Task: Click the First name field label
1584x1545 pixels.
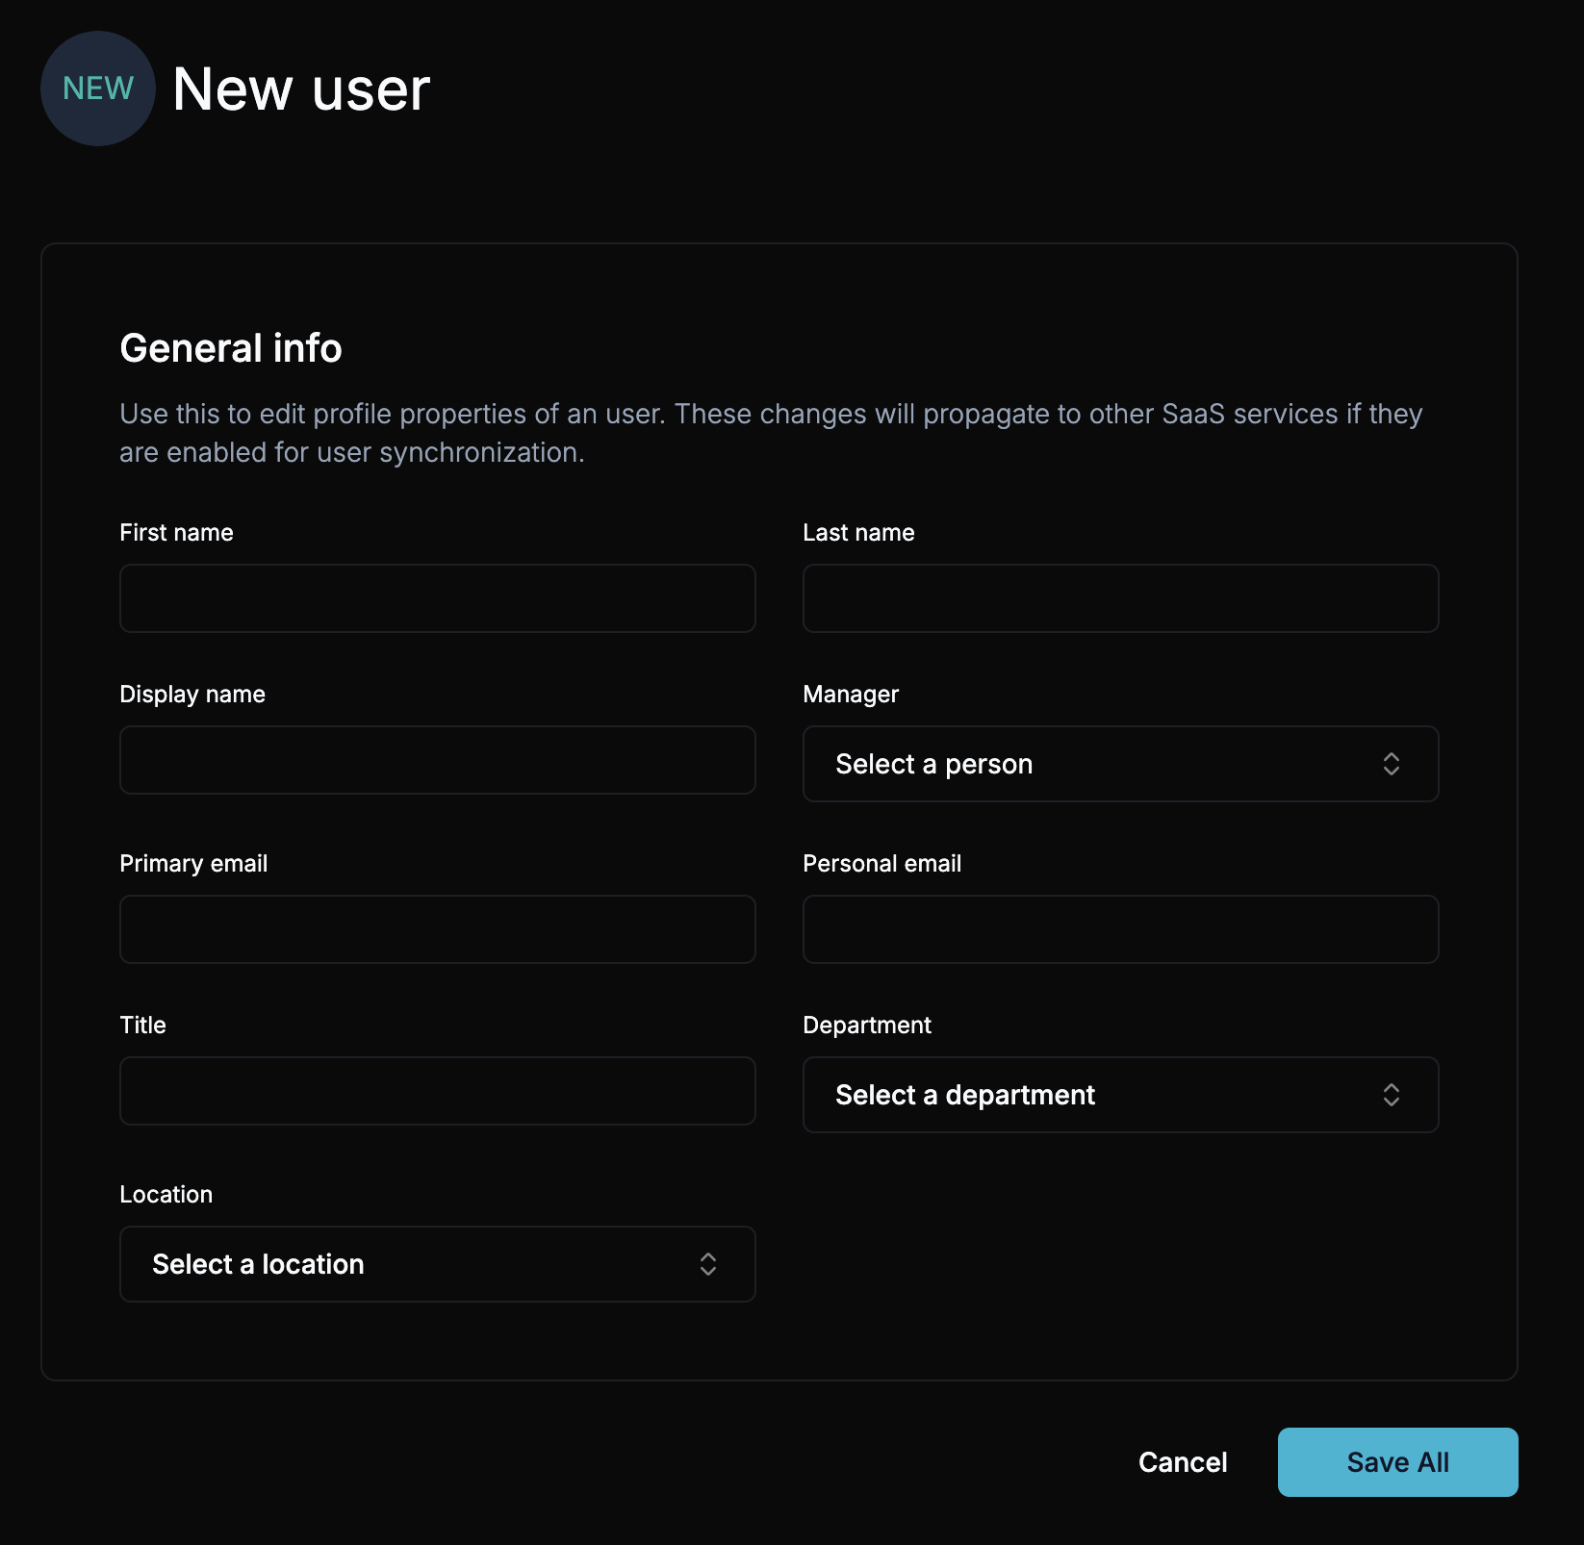Action: pos(175,532)
